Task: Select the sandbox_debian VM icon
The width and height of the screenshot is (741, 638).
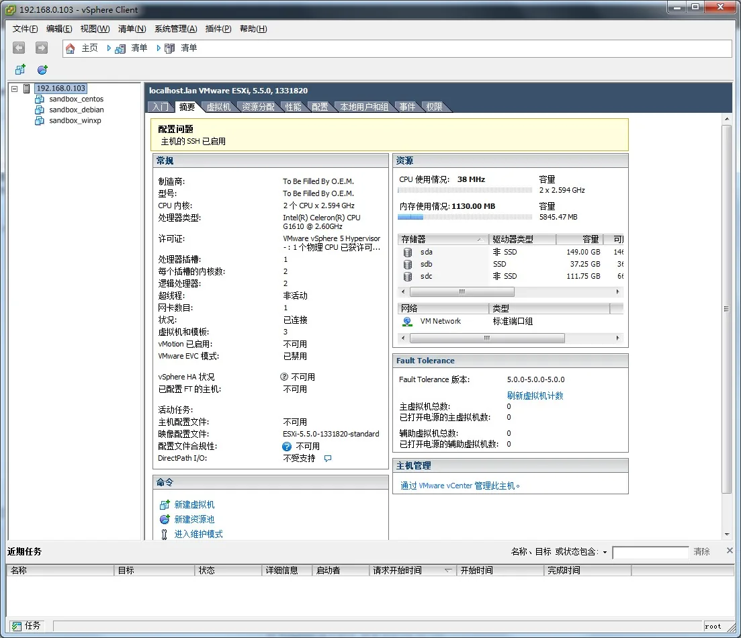Action: [x=40, y=109]
